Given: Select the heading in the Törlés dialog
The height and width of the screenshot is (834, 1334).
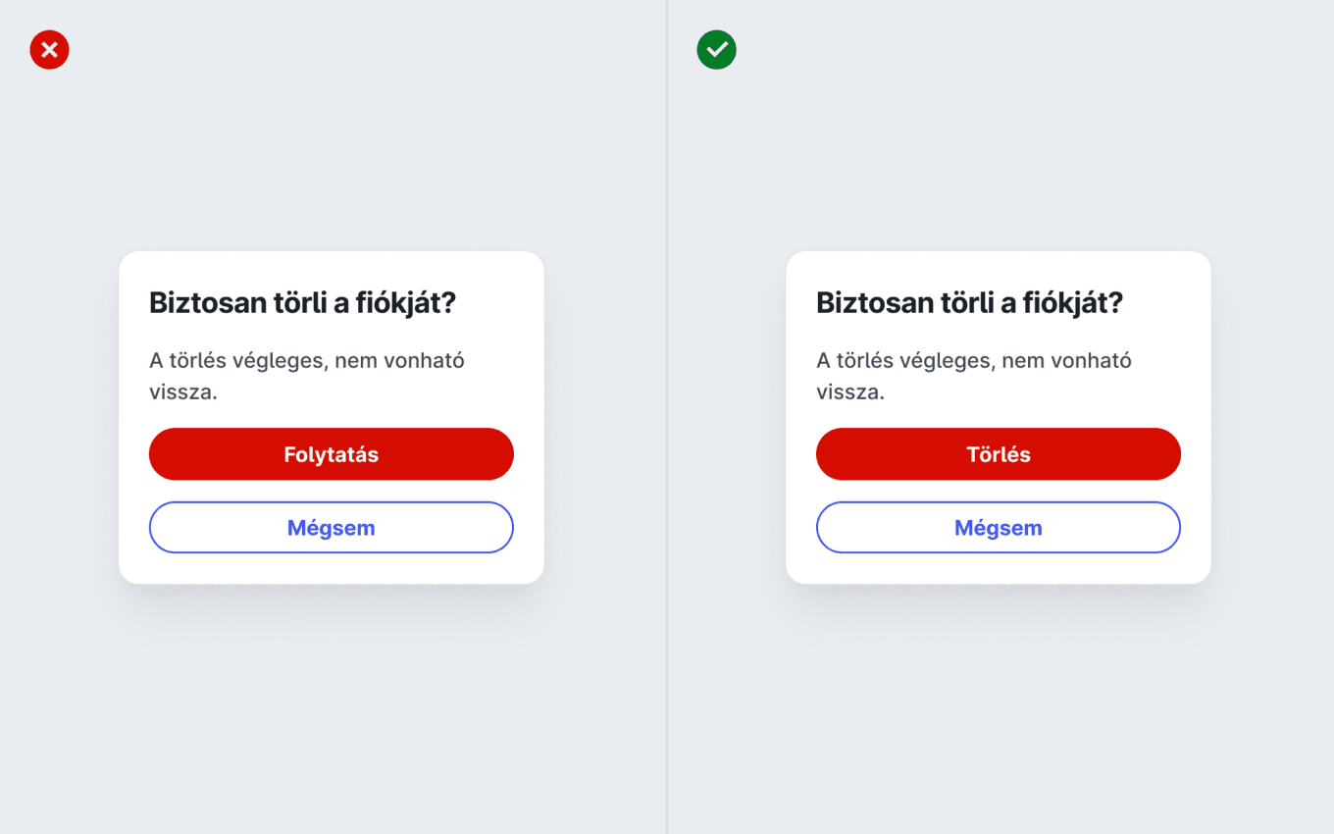Looking at the screenshot, I should [x=970, y=303].
